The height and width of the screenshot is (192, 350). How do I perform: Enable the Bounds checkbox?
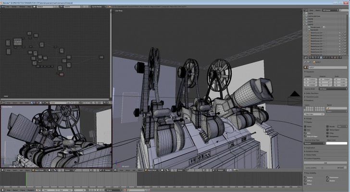327,126
